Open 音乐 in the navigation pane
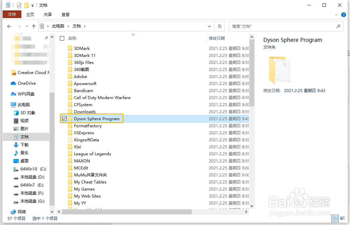 pos(21,153)
